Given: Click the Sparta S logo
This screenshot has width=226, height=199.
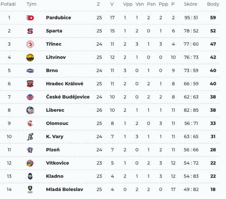Looking at the screenshot, I should (x=30, y=31).
